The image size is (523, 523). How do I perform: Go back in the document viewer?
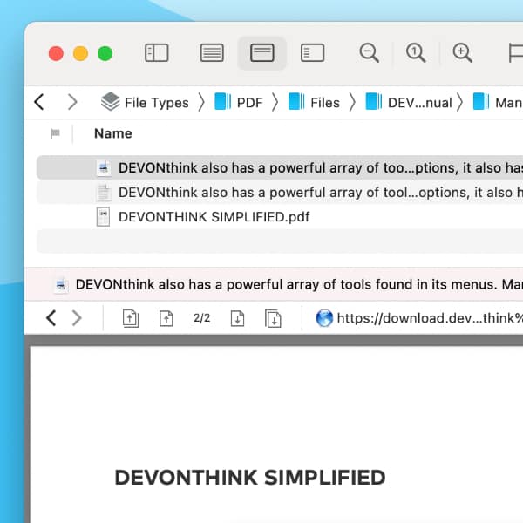pos(51,317)
